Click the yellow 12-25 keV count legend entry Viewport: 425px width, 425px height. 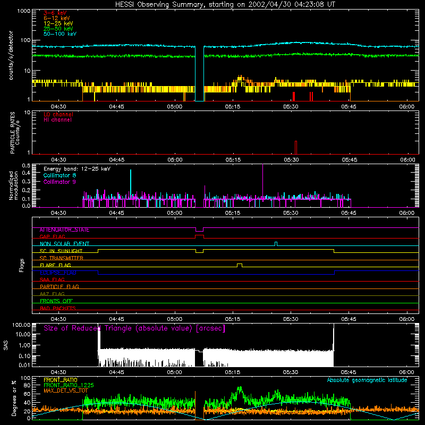point(58,23)
